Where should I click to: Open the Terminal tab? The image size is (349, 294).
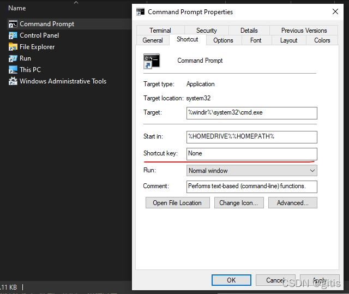click(160, 30)
